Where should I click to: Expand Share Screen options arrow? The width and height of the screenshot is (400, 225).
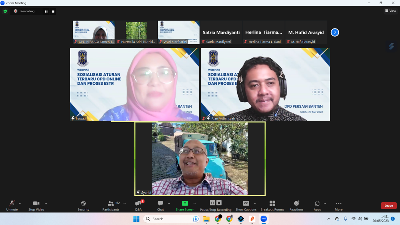click(x=195, y=203)
